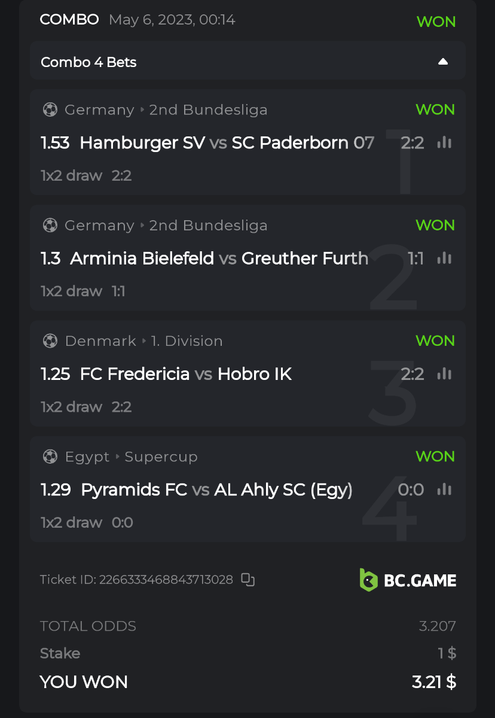Open Pyramids FC vs AL Ahly SC match
The height and width of the screenshot is (718, 495).
click(216, 490)
